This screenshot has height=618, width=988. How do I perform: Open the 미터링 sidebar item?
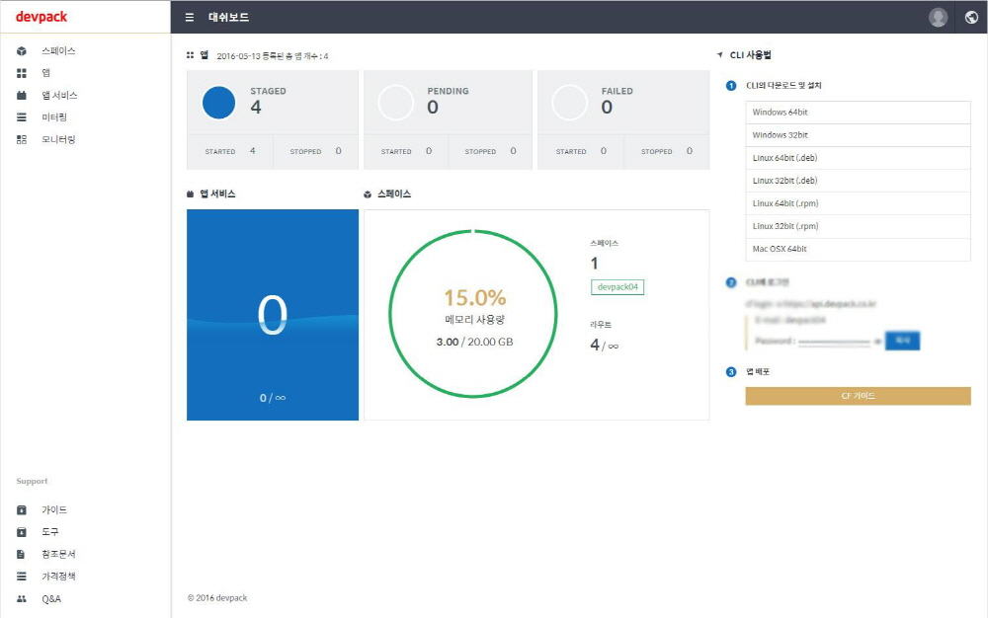(x=54, y=117)
